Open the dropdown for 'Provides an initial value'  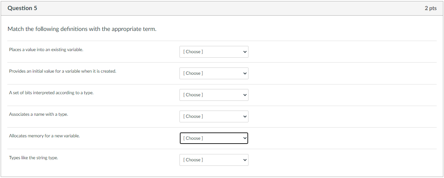point(214,73)
